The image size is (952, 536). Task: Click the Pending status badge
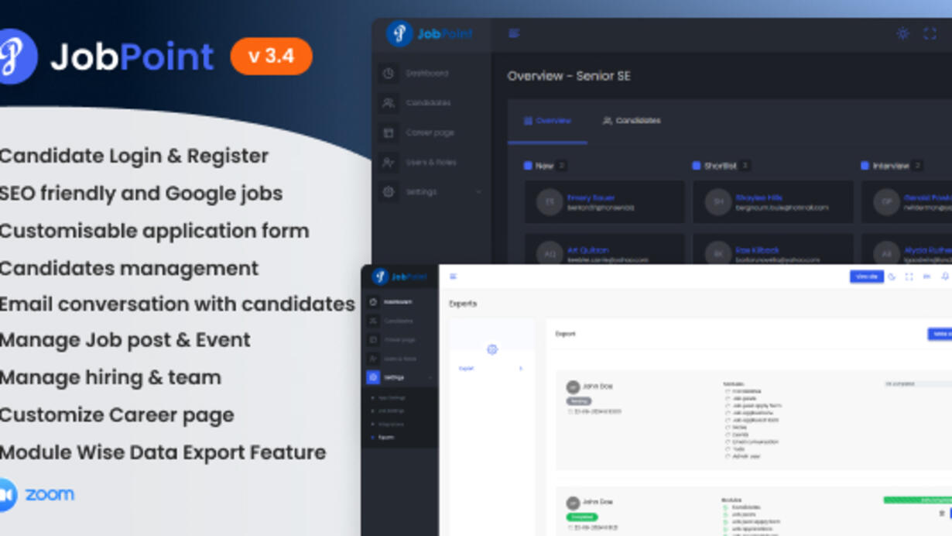[x=579, y=401]
